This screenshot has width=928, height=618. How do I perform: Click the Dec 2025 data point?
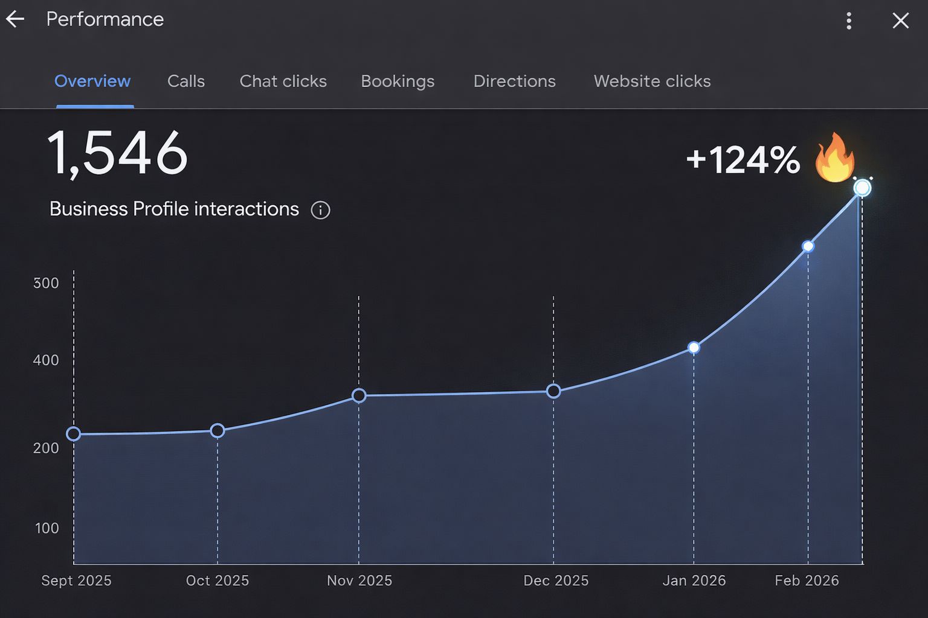tap(553, 391)
